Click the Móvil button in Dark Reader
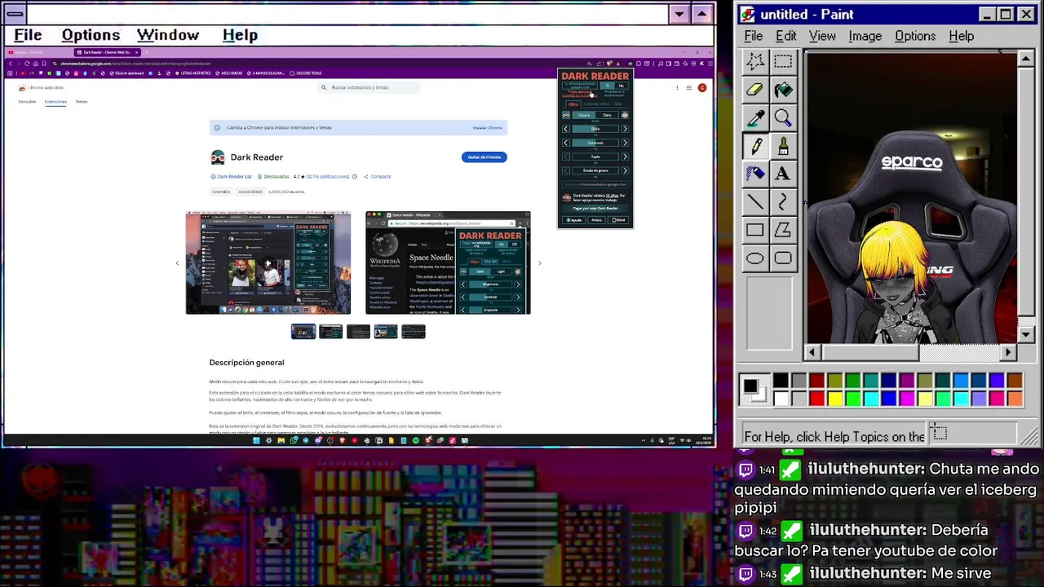Screen dimensions: 1044x587 pyautogui.click(x=619, y=220)
